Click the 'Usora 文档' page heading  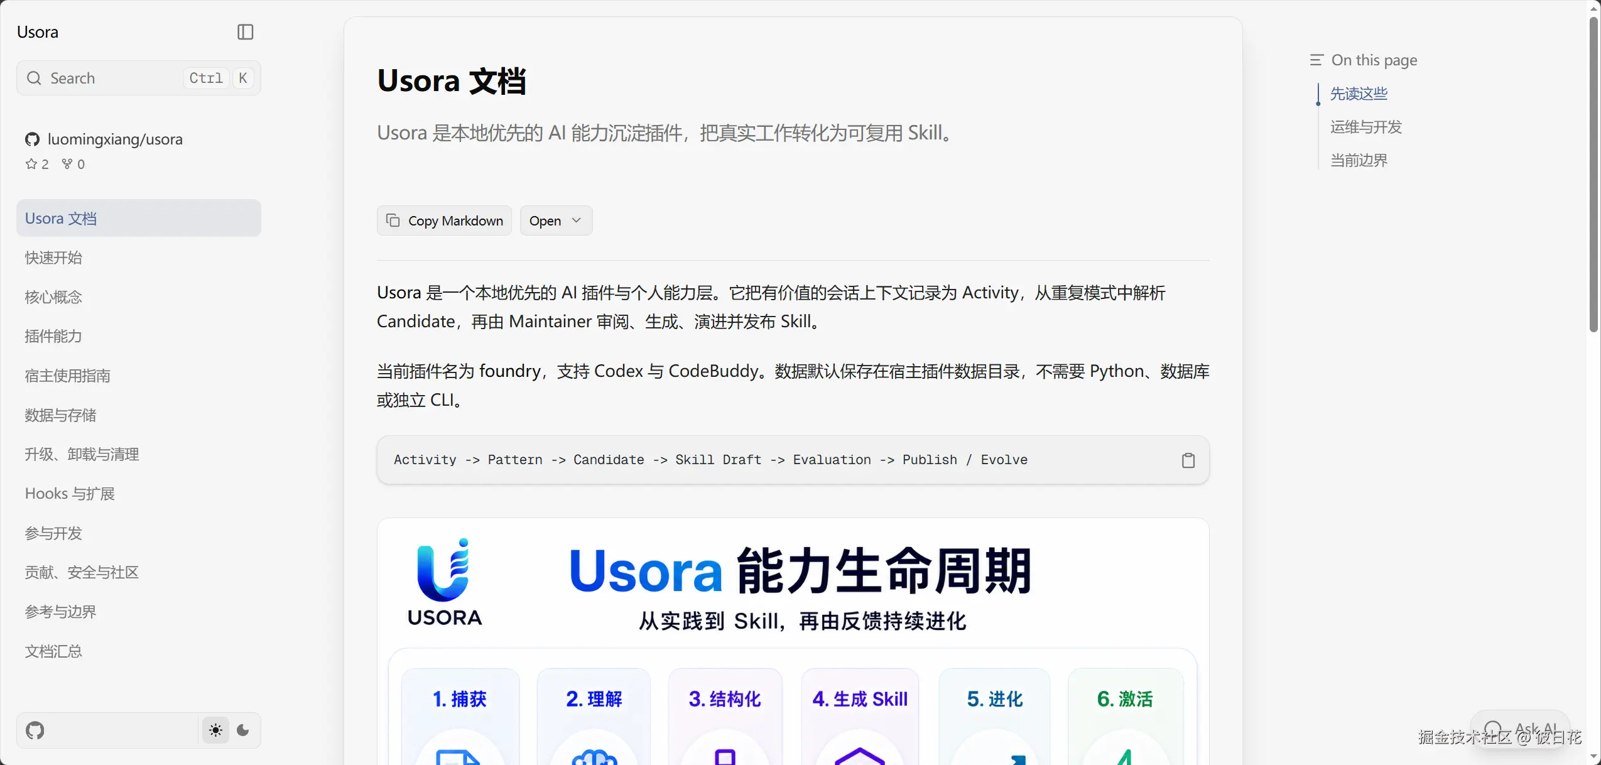452,81
